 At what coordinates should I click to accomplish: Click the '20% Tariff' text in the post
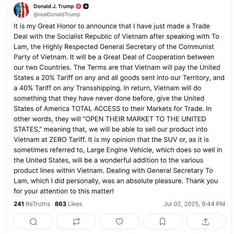pyautogui.click(x=57, y=78)
